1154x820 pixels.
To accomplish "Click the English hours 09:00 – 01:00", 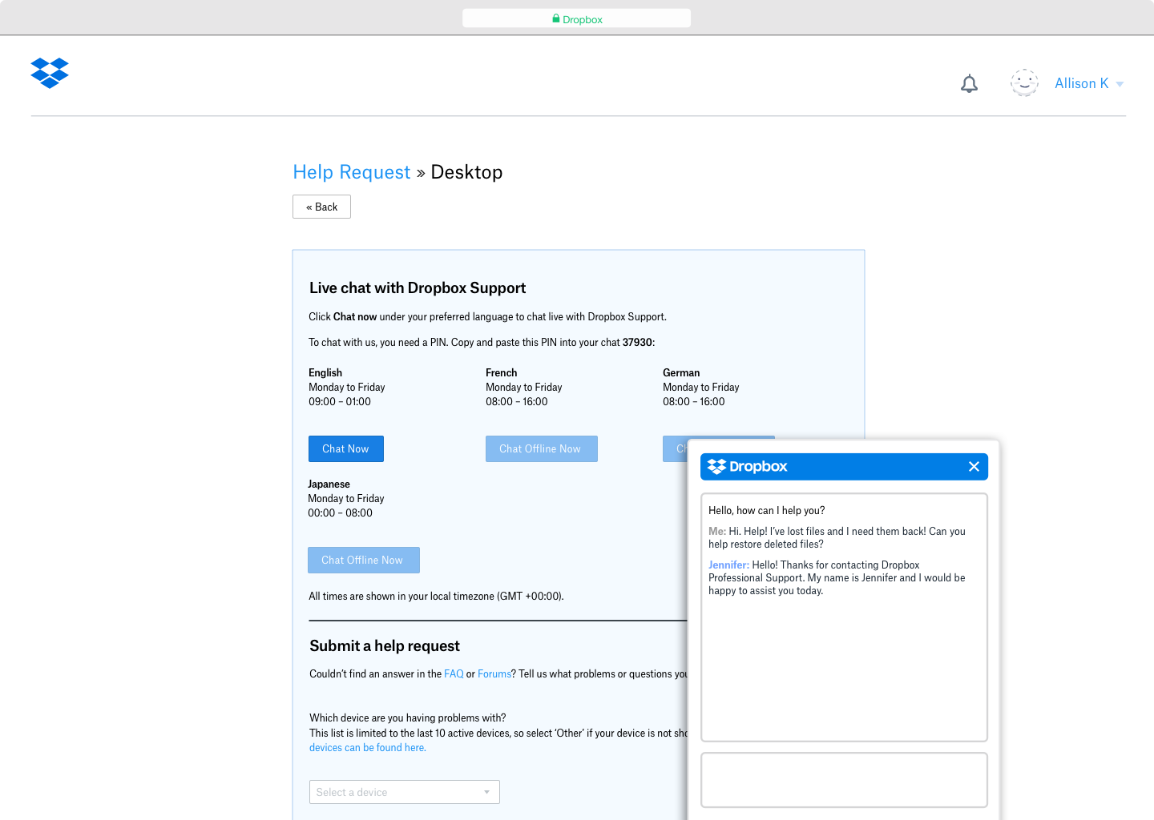I will pyautogui.click(x=340, y=402).
